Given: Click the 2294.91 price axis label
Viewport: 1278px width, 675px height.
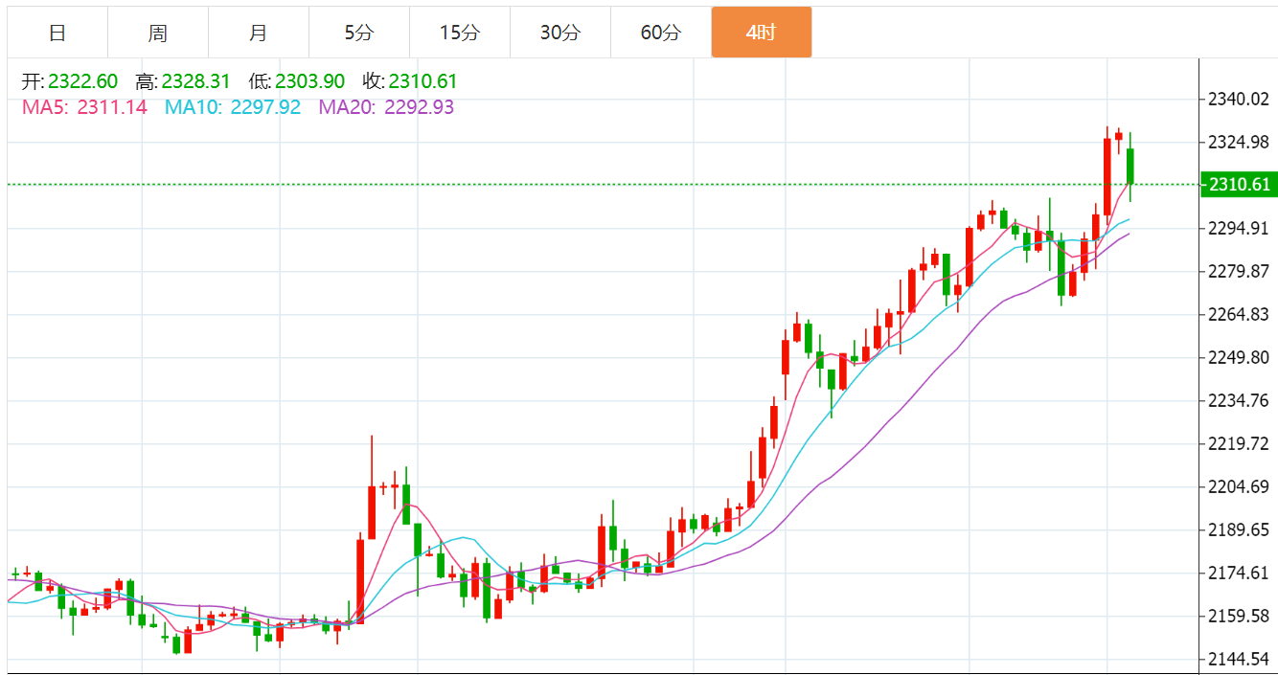Looking at the screenshot, I should click(1239, 229).
